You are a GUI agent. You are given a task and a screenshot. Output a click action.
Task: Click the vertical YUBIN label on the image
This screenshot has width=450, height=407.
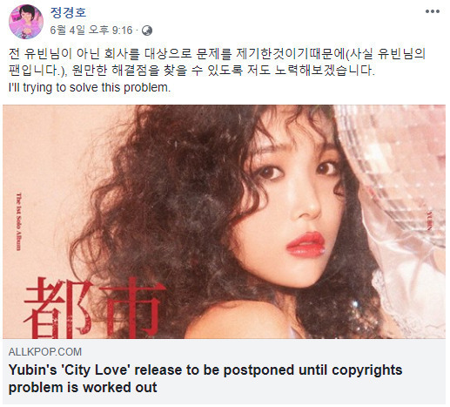point(431,220)
